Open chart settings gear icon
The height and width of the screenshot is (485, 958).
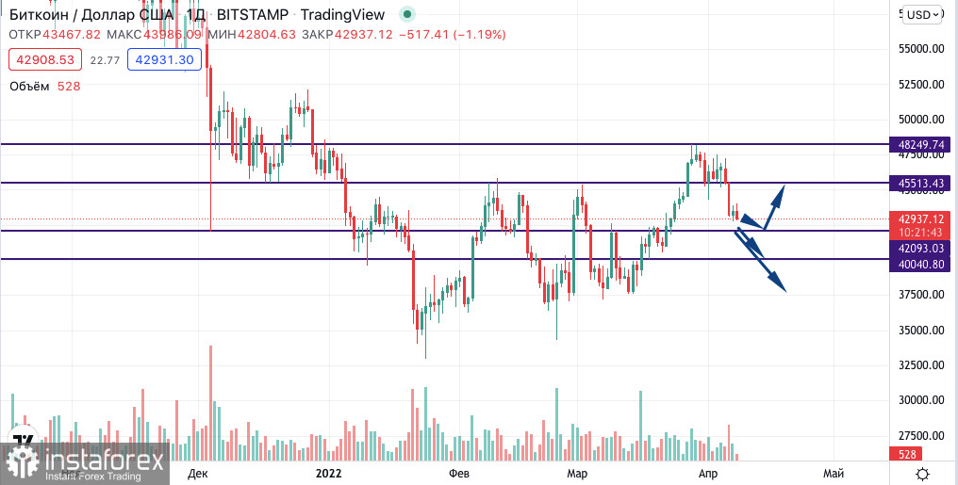pos(923,473)
